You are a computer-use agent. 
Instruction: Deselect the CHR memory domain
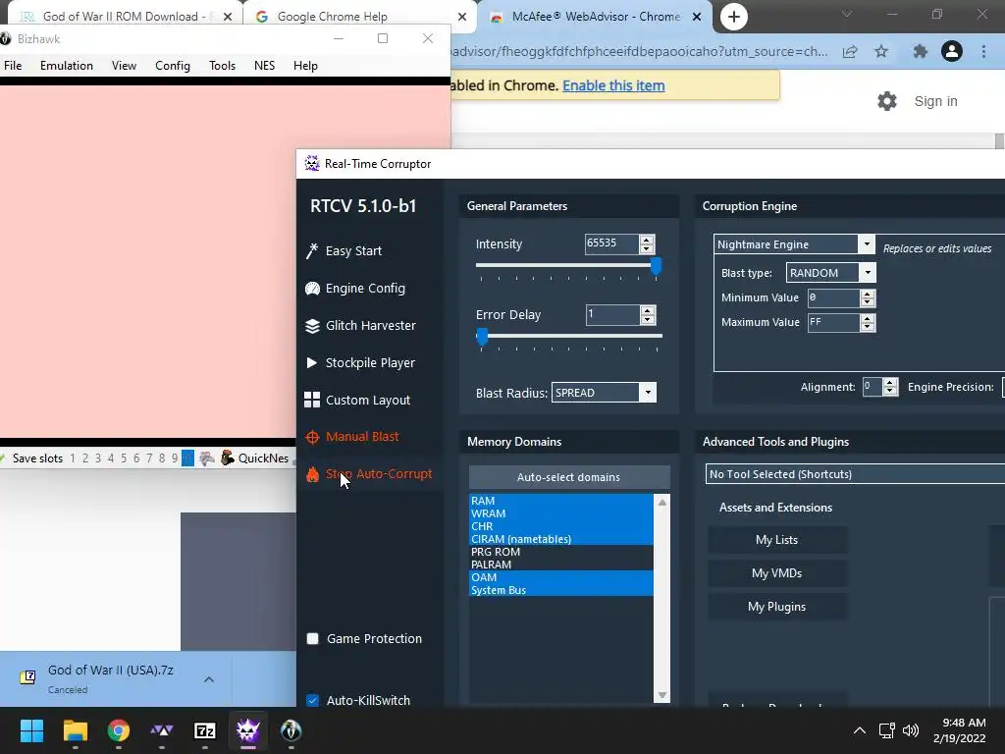coord(560,526)
